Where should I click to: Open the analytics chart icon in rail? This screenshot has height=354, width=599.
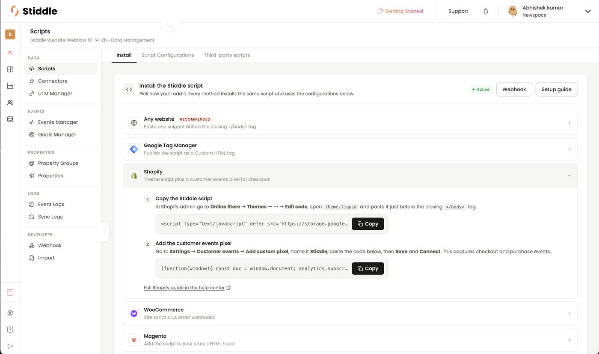coord(10,86)
